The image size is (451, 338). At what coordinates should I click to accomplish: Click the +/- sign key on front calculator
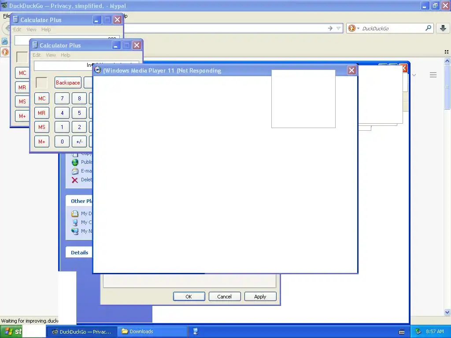click(x=79, y=141)
